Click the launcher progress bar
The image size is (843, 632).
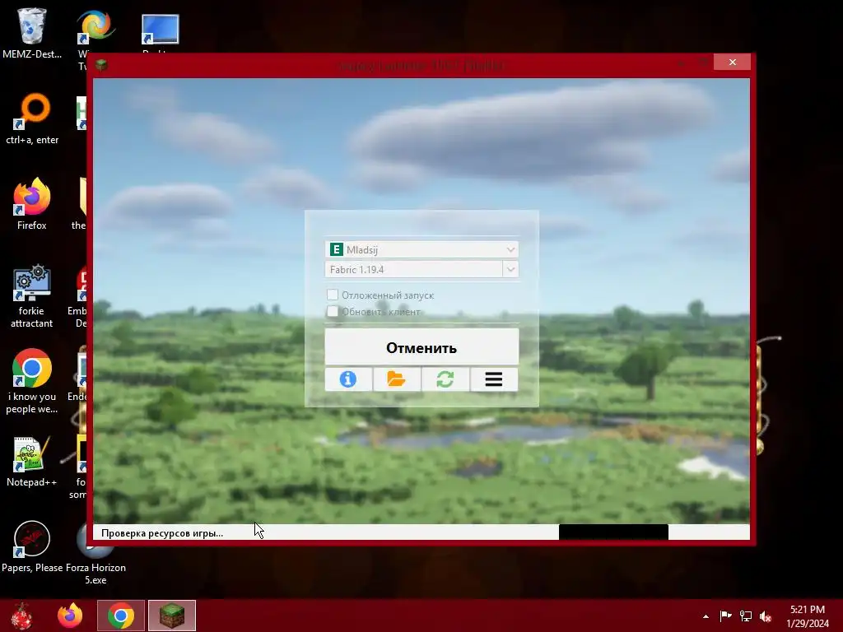pos(613,532)
